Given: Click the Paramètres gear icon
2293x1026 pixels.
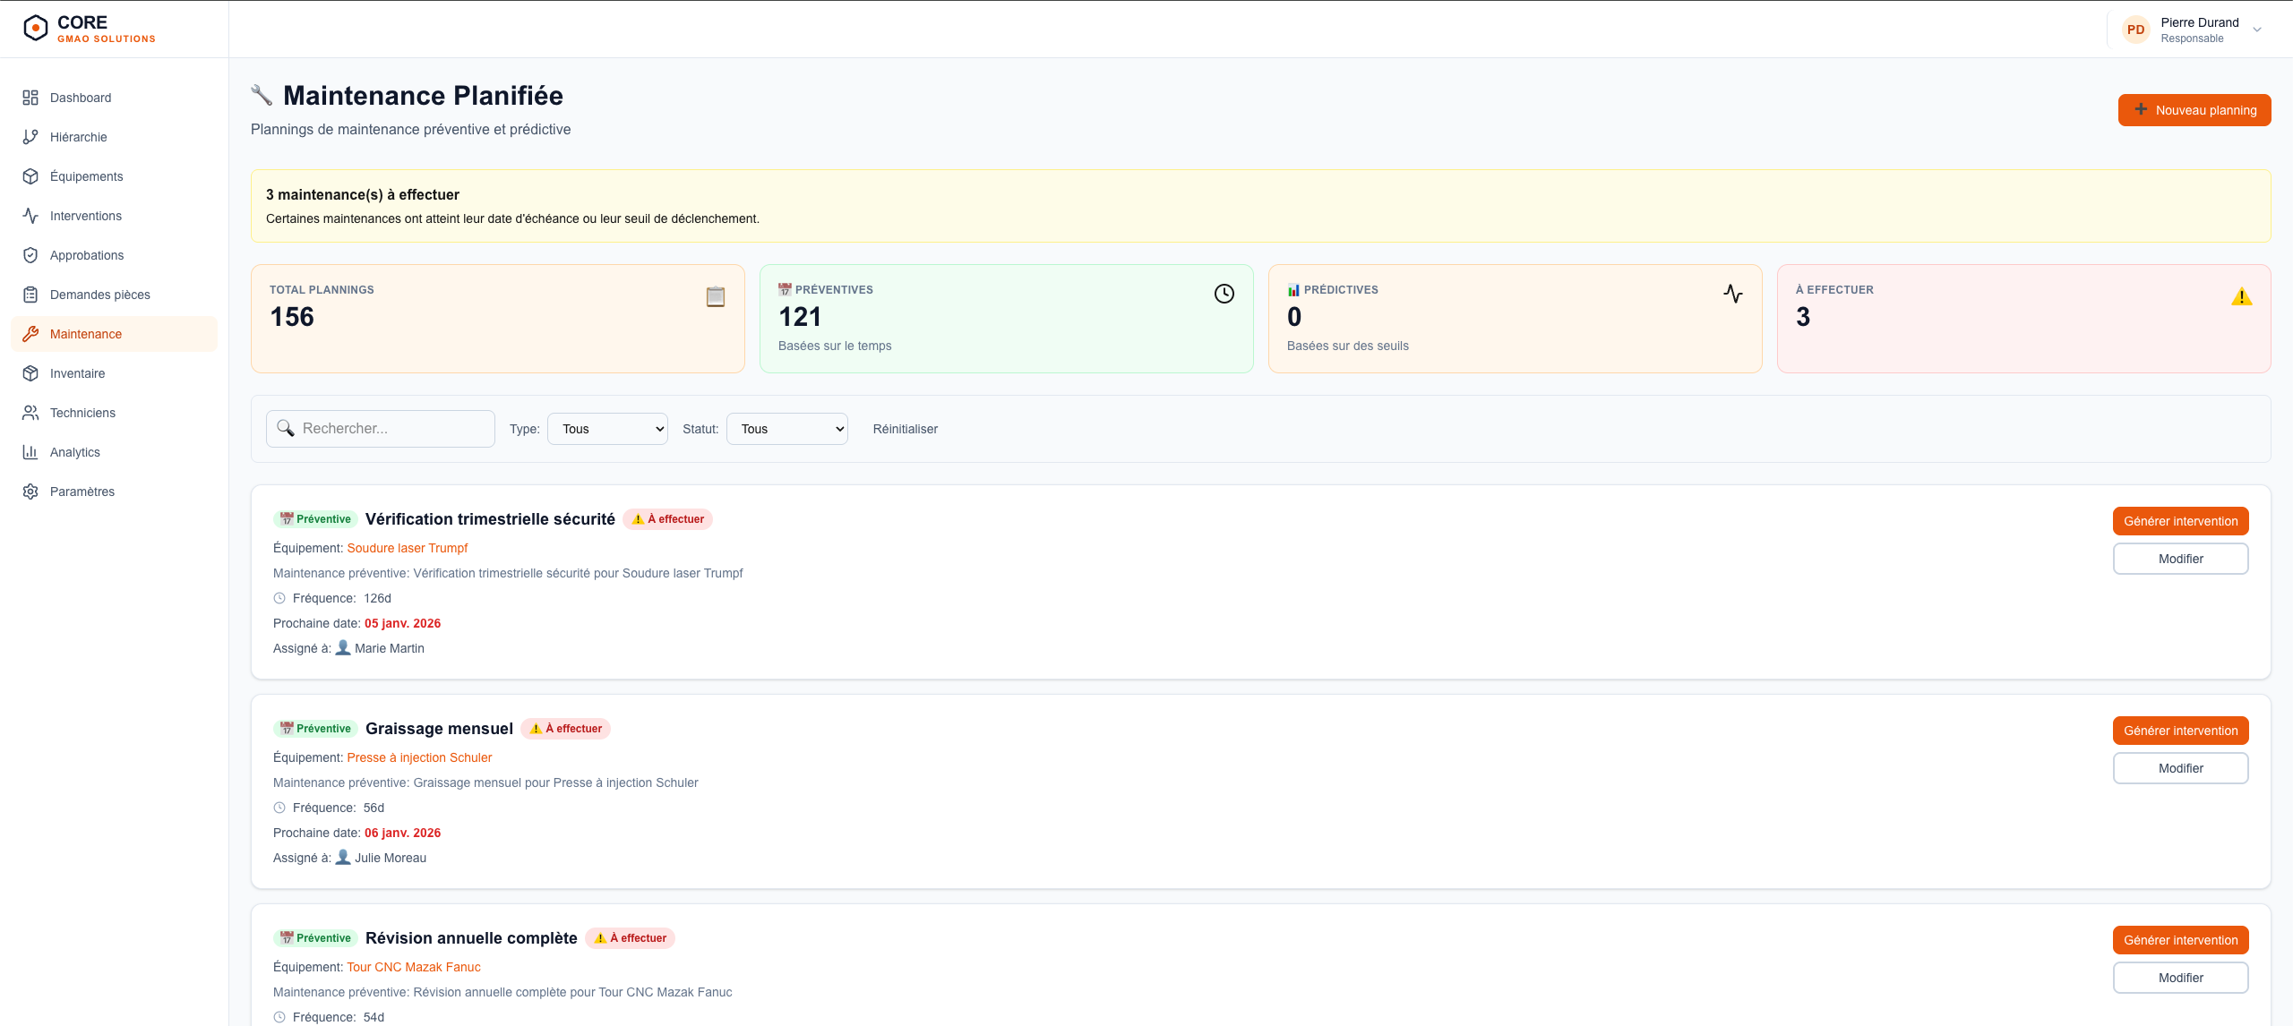Looking at the screenshot, I should (30, 492).
